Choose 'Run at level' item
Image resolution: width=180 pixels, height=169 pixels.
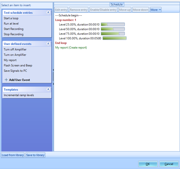(x=11, y=24)
